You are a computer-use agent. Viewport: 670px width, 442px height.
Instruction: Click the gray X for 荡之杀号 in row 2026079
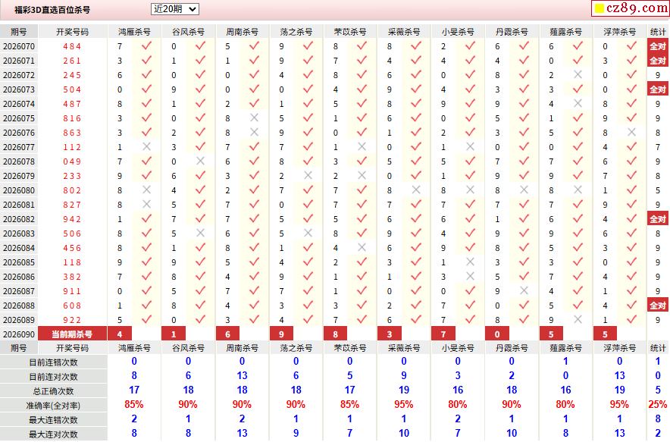pos(308,176)
